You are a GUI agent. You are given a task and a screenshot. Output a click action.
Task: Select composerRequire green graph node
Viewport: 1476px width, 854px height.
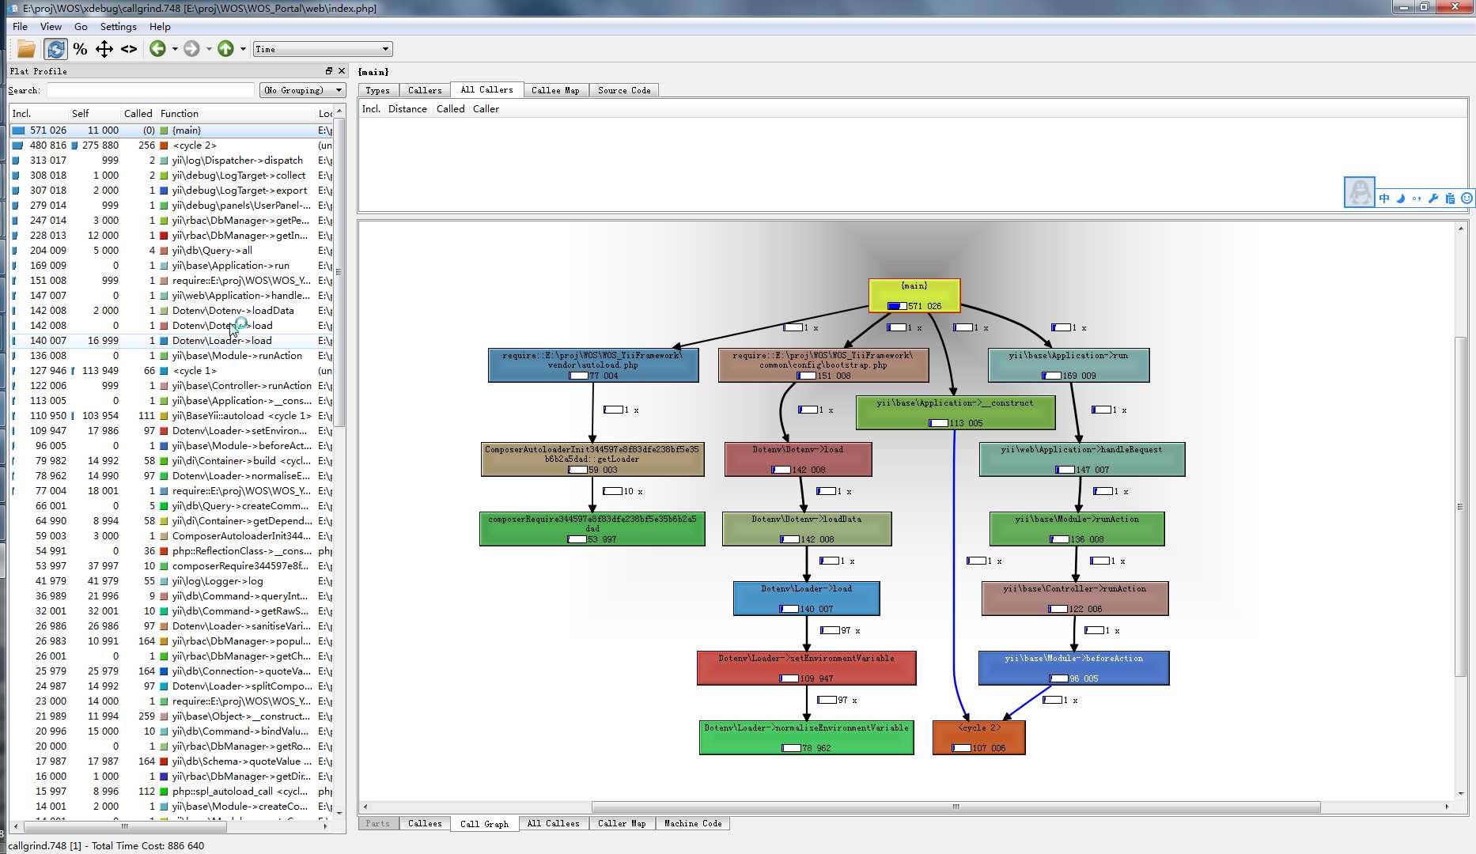pos(592,529)
